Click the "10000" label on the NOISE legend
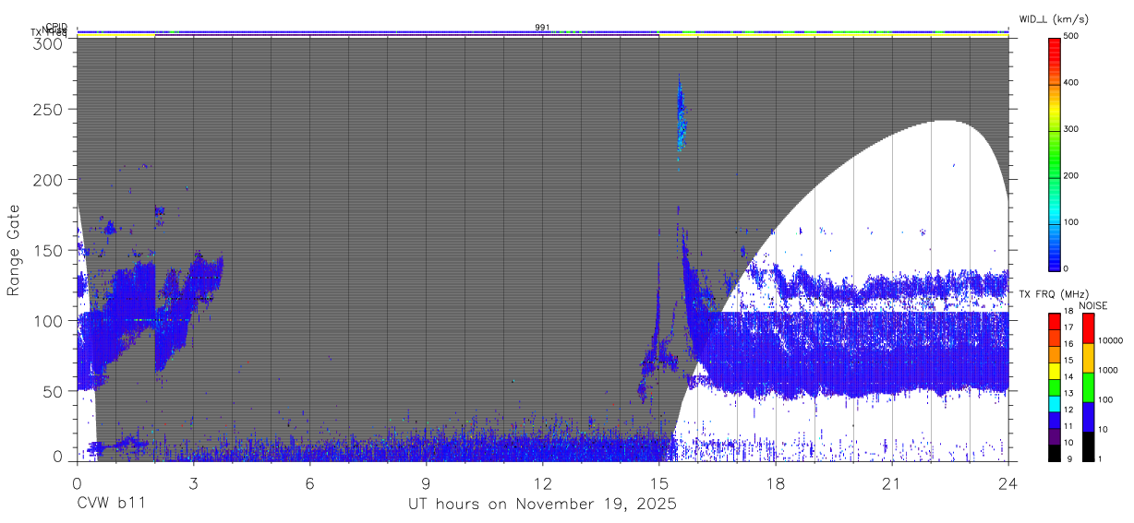This screenshot has height=523, width=1134. 1110,342
